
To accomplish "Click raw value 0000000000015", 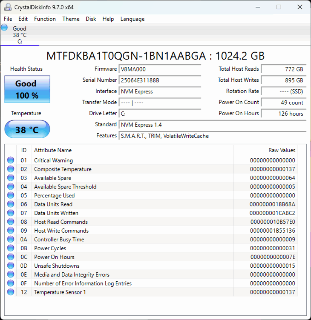I will point(272,266).
